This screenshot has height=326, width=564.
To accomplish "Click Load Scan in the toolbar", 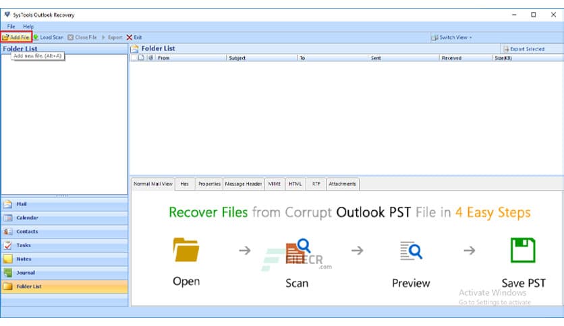I will [49, 37].
